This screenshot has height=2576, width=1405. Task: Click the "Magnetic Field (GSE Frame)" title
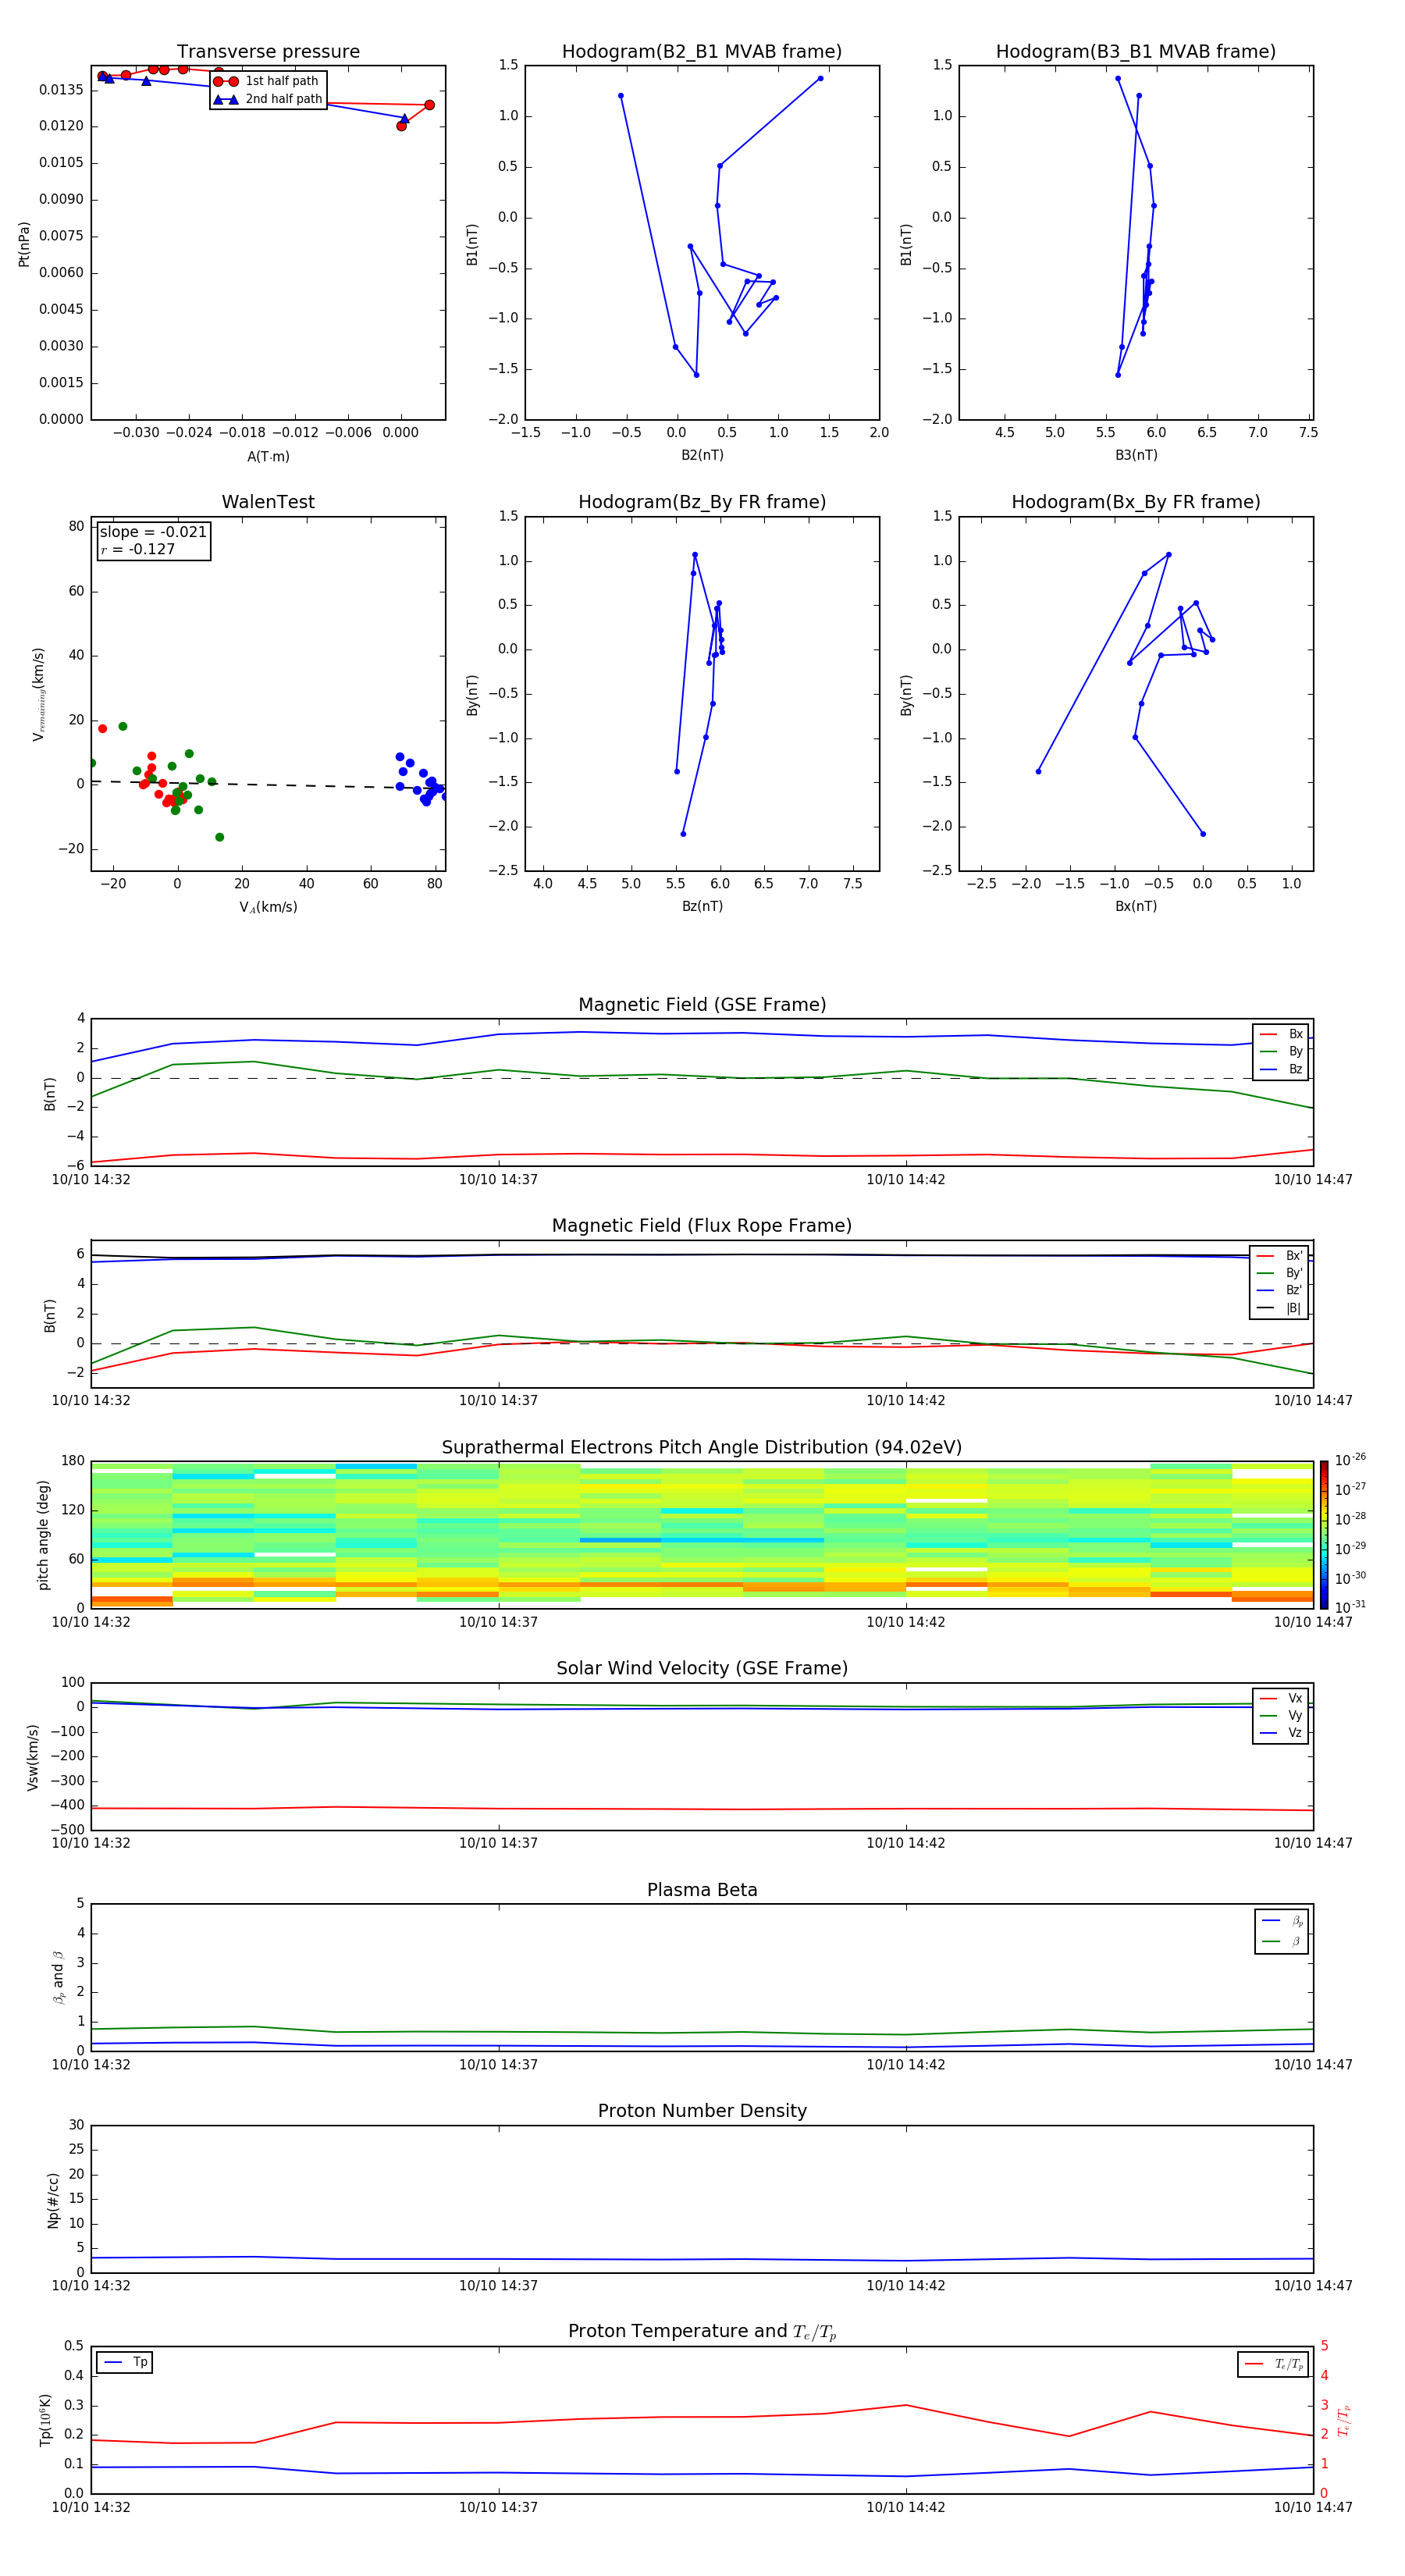point(702,1005)
